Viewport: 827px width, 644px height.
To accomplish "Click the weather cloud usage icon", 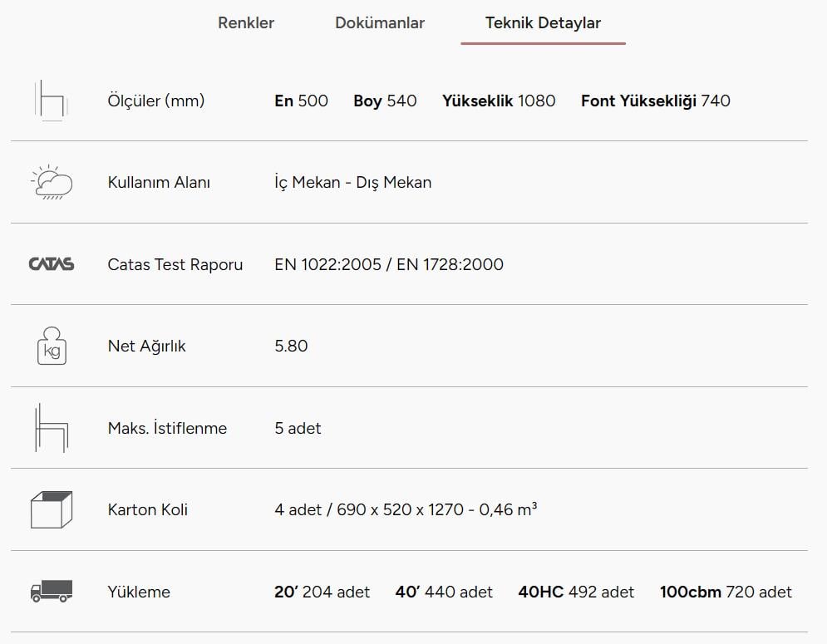I will [52, 182].
